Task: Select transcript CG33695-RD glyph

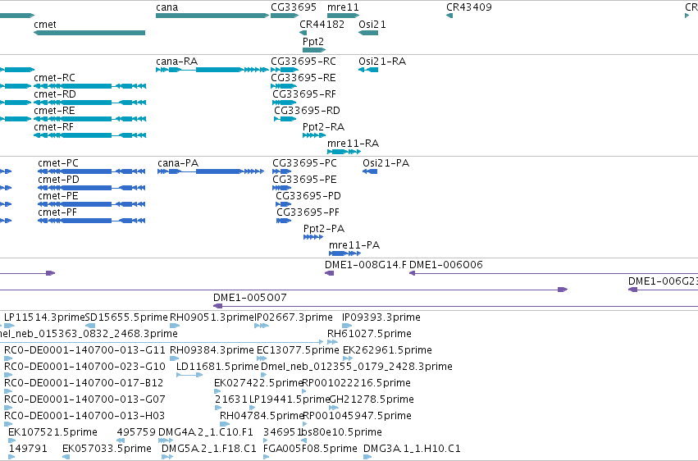Action: (x=285, y=119)
